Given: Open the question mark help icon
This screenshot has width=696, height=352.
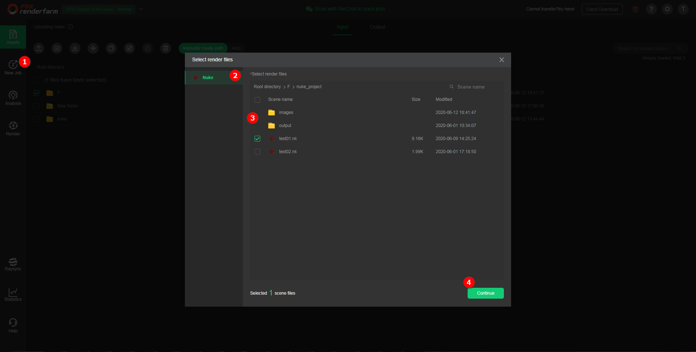Looking at the screenshot, I should (651, 9).
